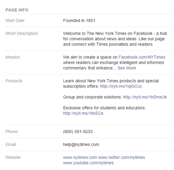Open students and educators offer link
This screenshot has height=170, width=174.
point(83,113)
